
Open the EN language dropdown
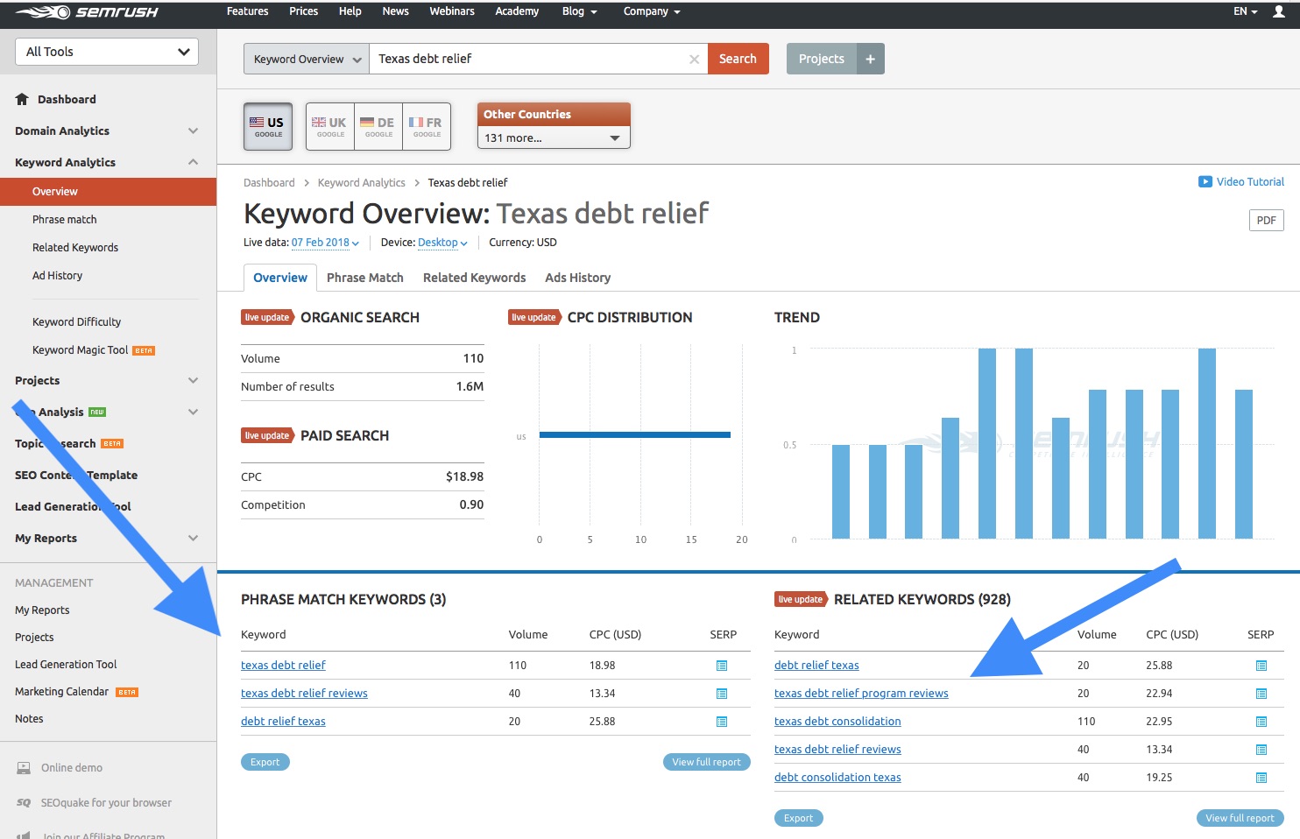pyautogui.click(x=1245, y=11)
